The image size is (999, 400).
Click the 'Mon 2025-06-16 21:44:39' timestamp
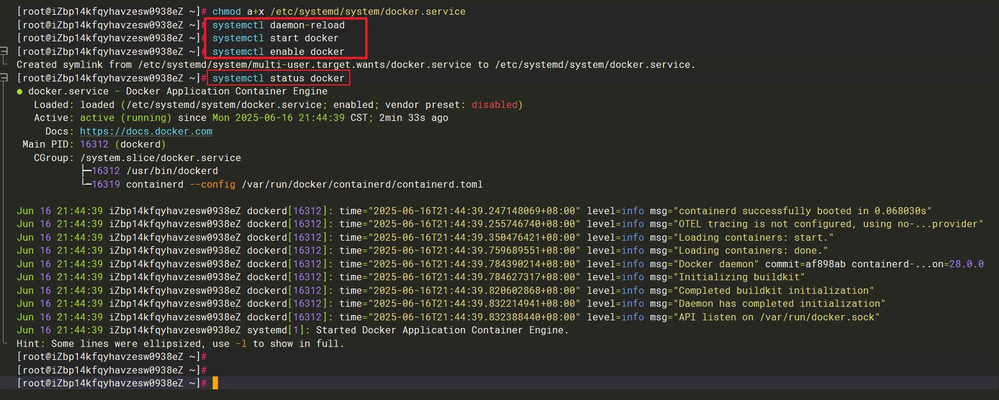278,117
